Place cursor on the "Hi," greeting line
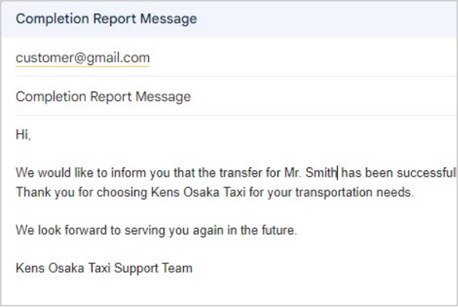 click(x=24, y=134)
